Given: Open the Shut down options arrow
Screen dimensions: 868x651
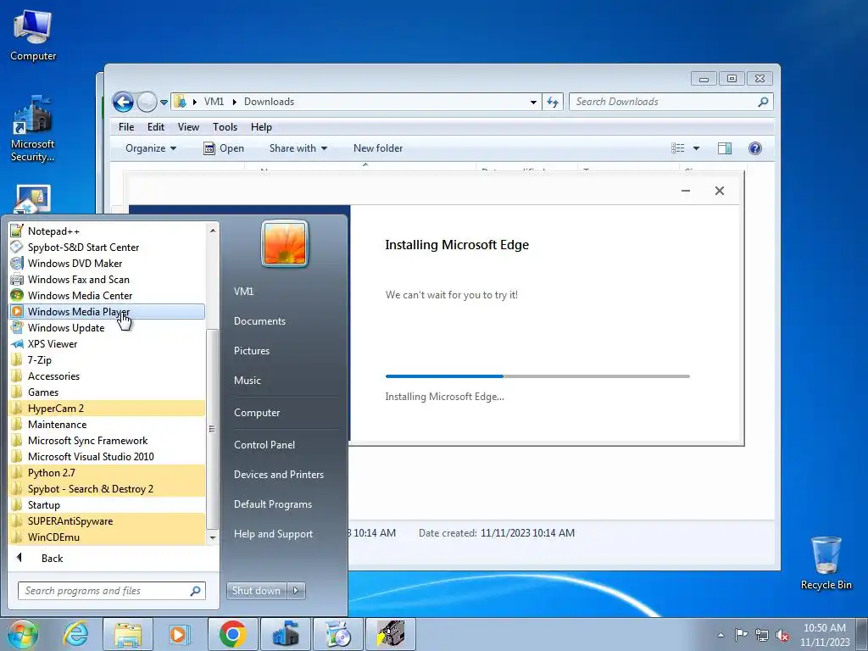Looking at the screenshot, I should (296, 591).
